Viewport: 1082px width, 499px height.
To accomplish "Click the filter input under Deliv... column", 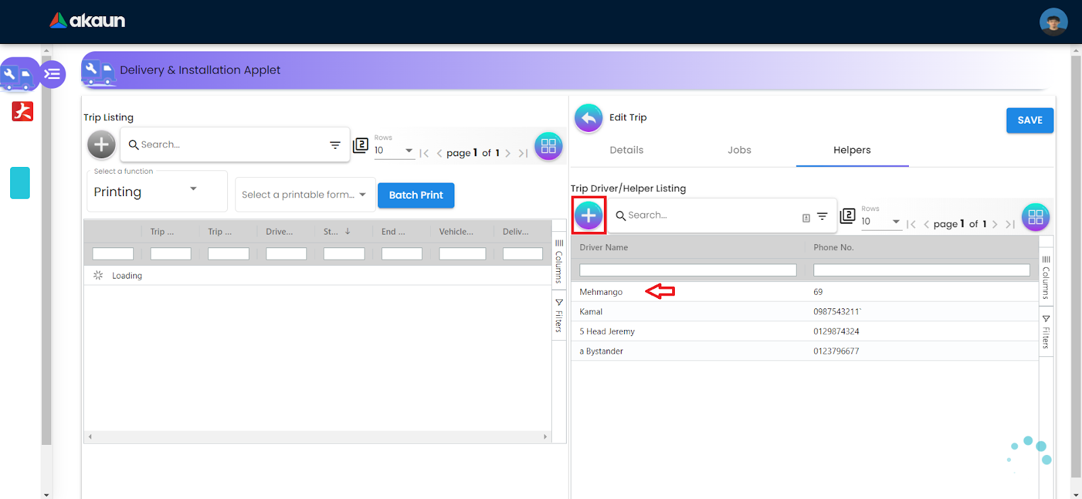I will point(523,254).
